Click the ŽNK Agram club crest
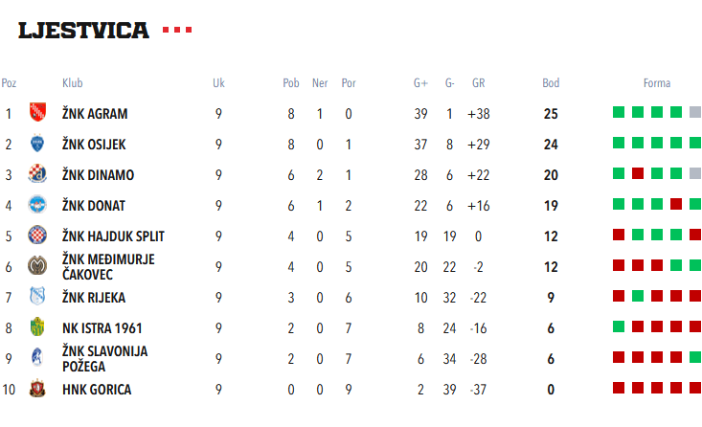Image resolution: width=702 pixels, height=427 pixels. 37,114
